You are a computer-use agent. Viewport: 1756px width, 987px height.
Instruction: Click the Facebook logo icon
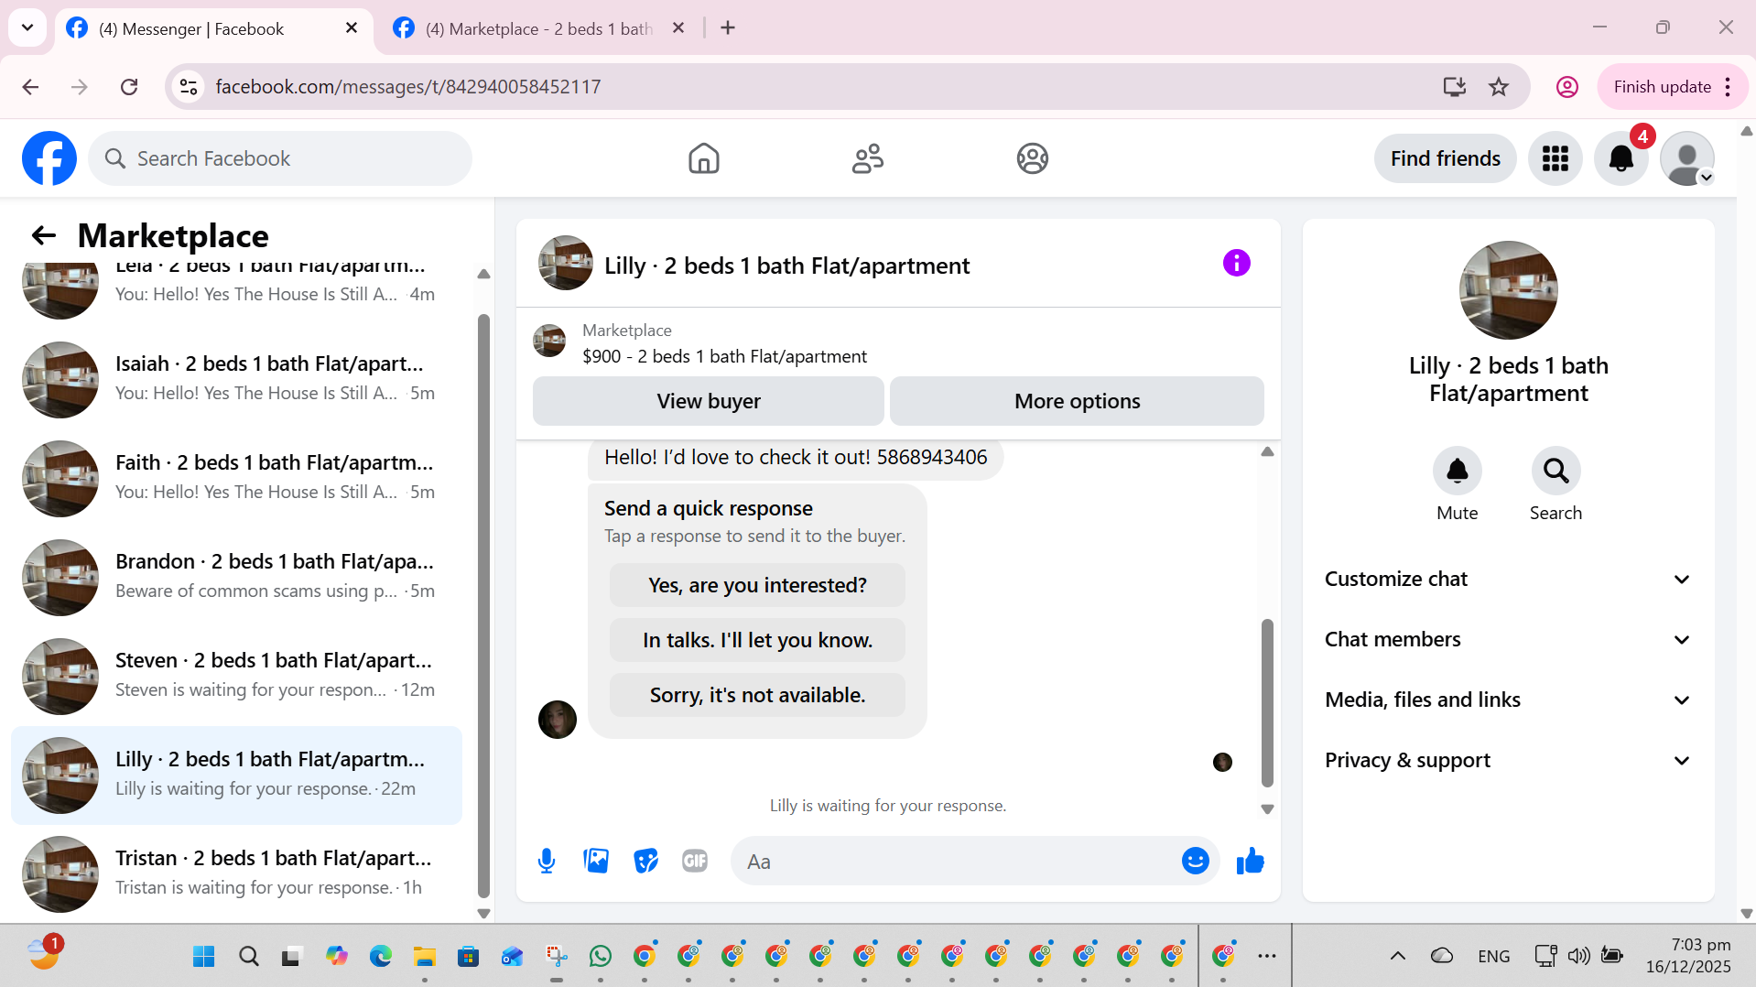[49, 158]
